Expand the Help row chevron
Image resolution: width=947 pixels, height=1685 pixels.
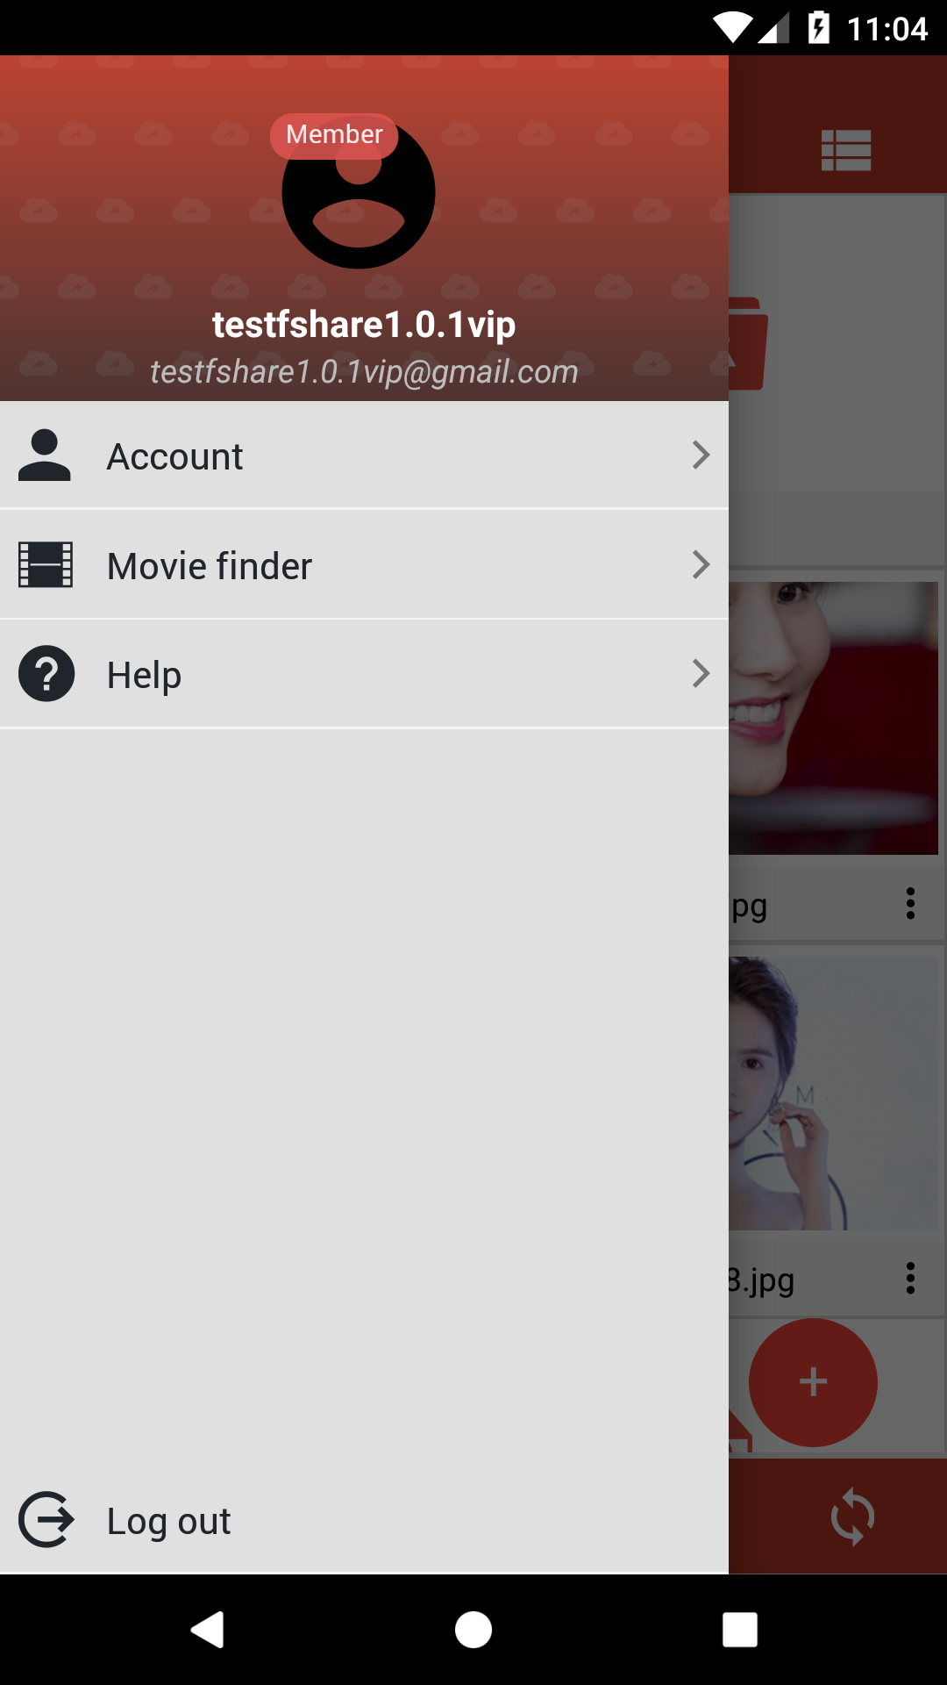coord(700,673)
